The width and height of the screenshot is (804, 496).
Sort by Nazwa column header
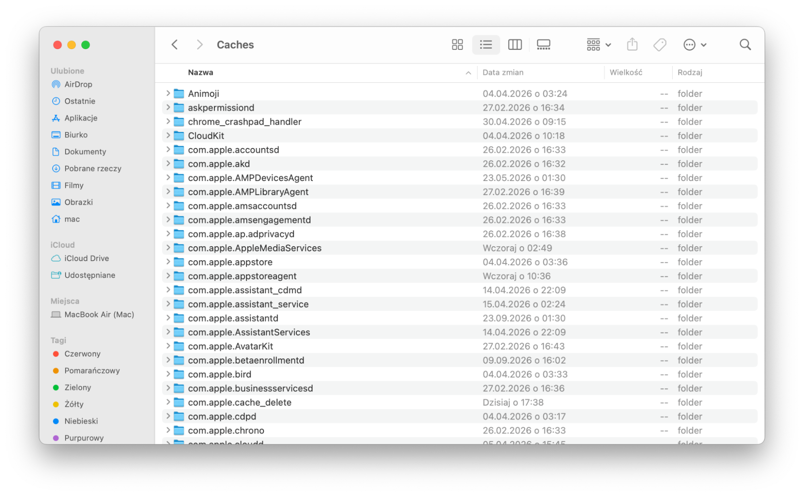(200, 72)
